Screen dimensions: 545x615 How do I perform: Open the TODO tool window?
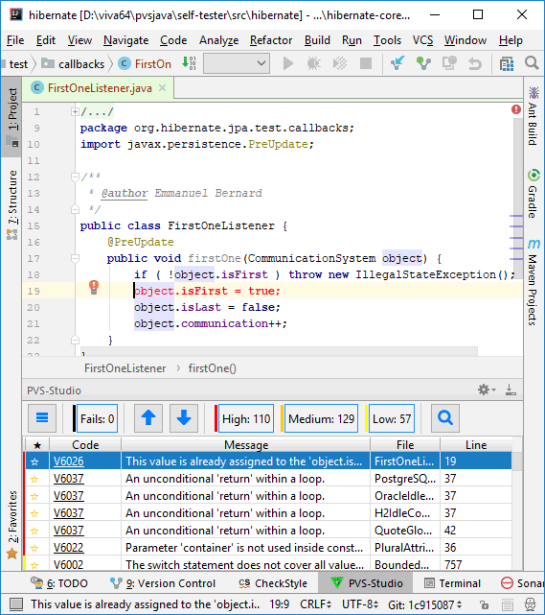[59, 583]
